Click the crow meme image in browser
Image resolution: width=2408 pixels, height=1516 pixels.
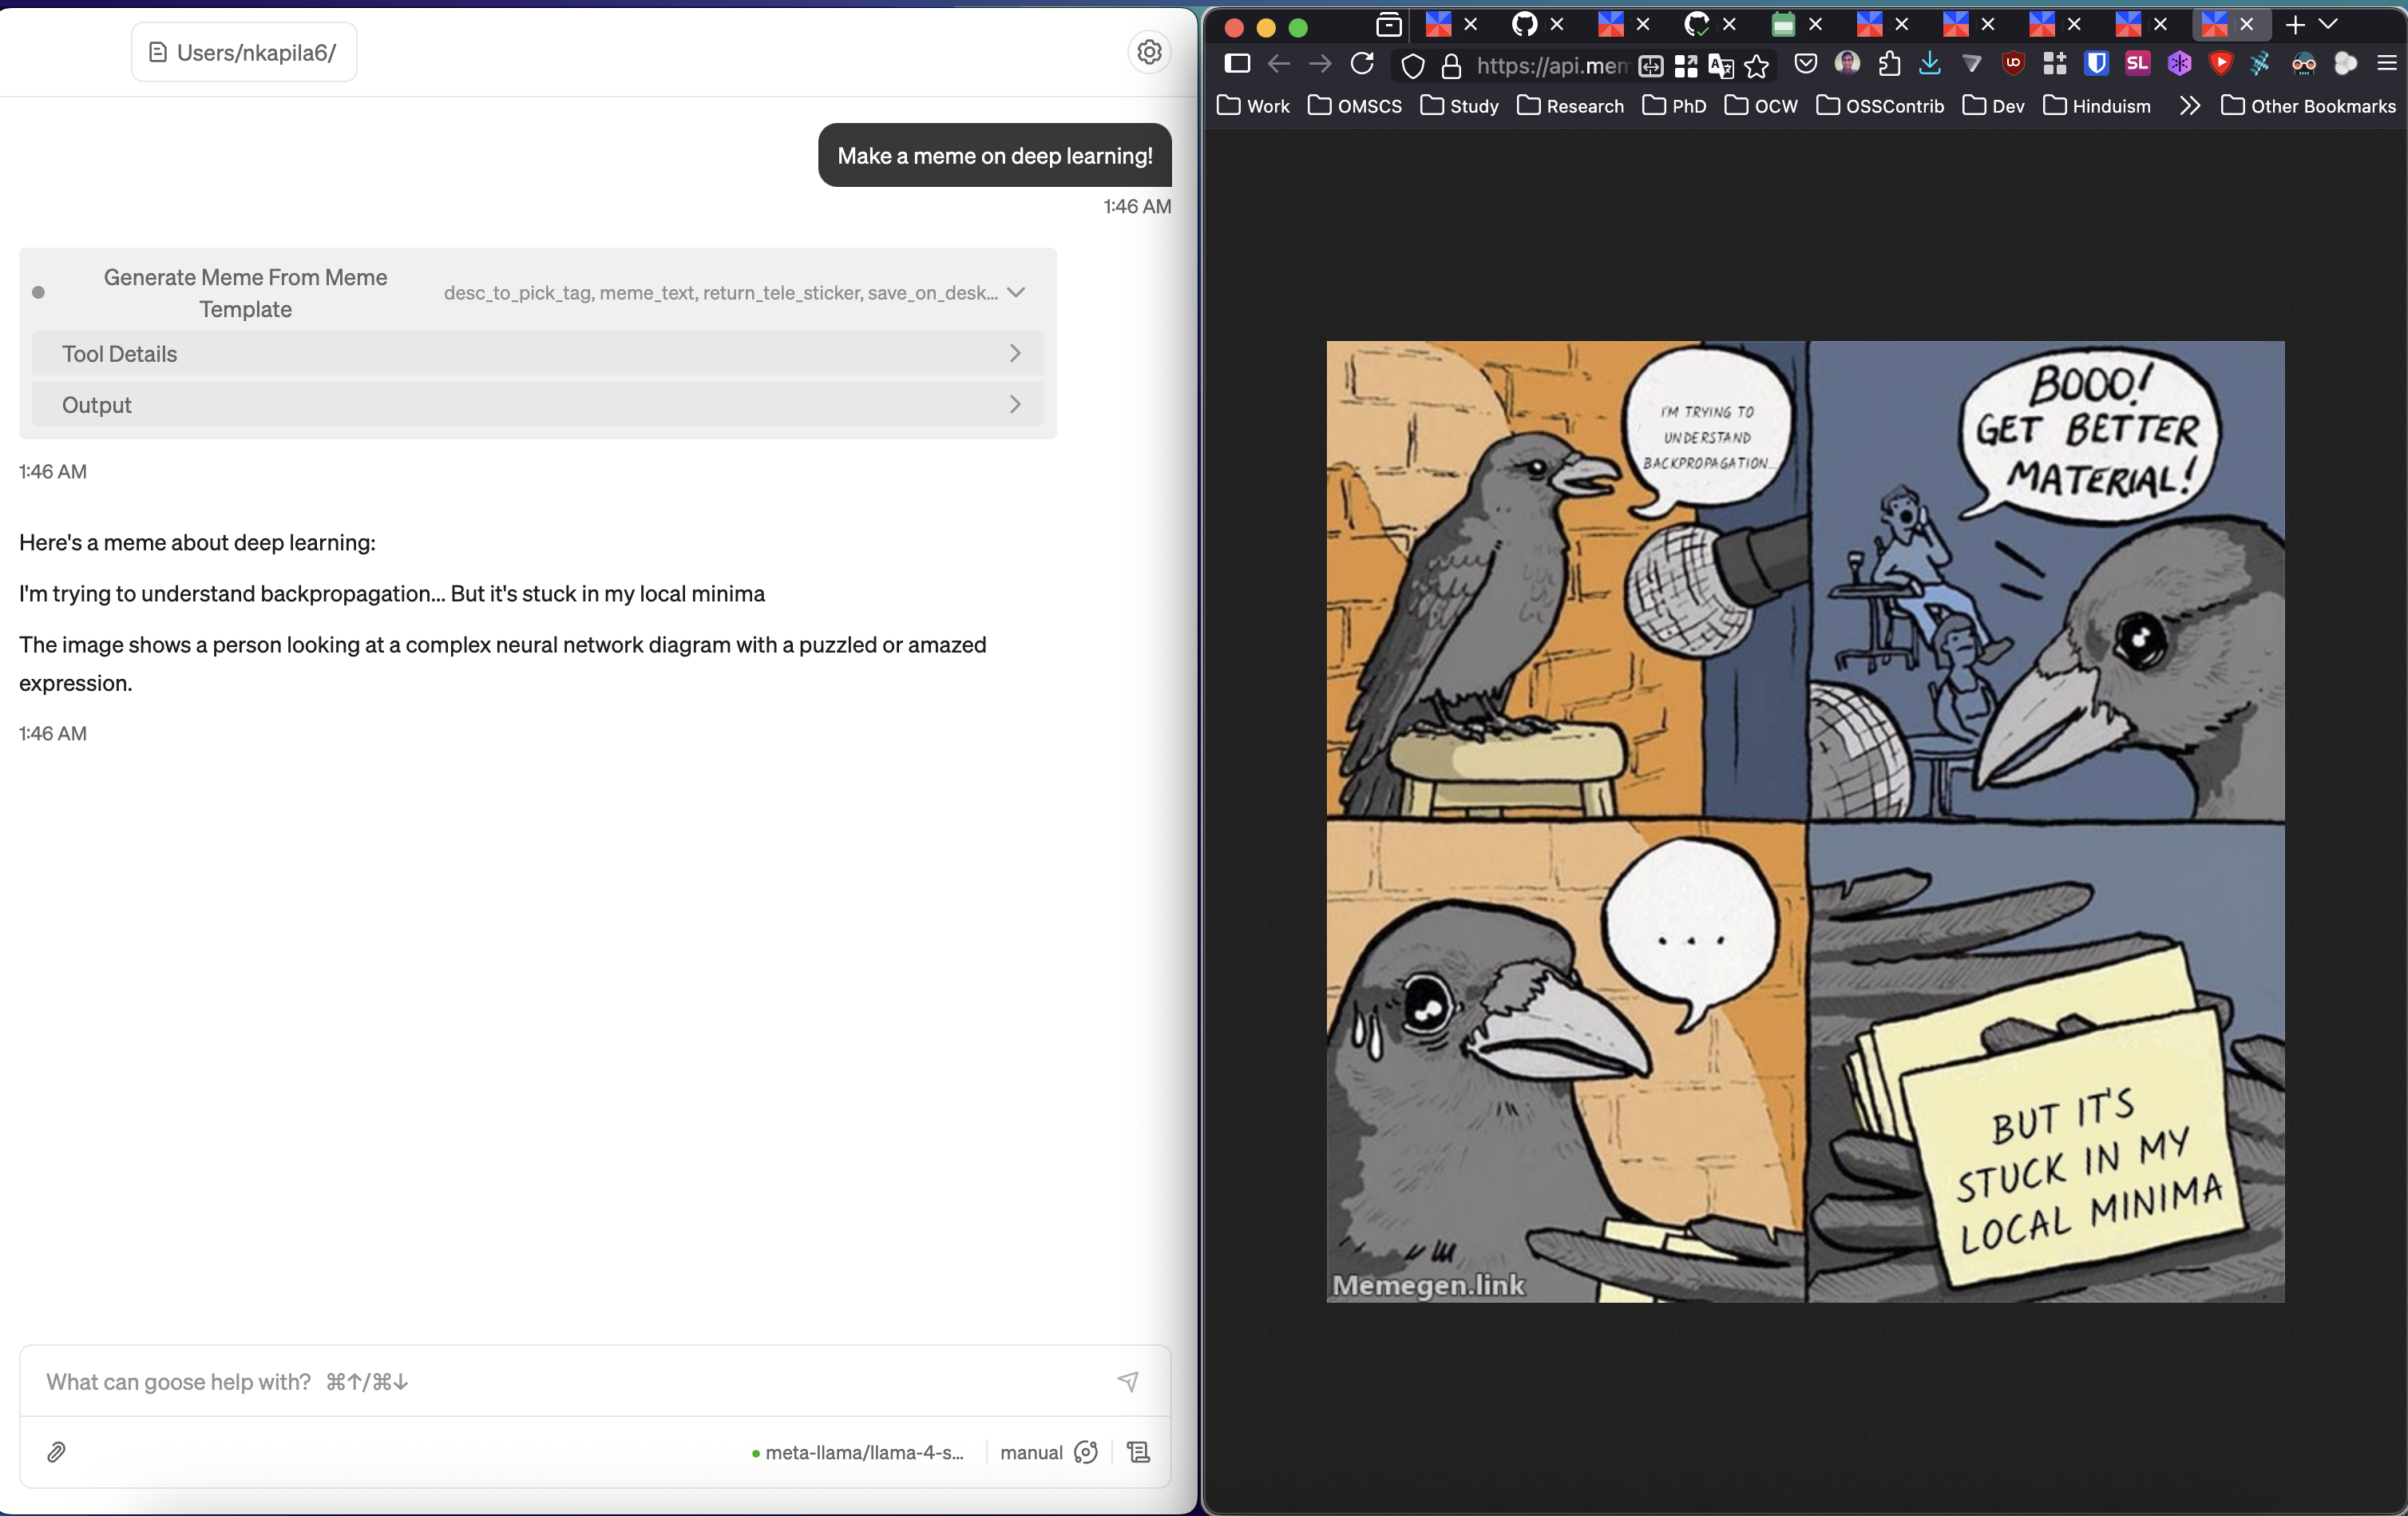(1805, 822)
